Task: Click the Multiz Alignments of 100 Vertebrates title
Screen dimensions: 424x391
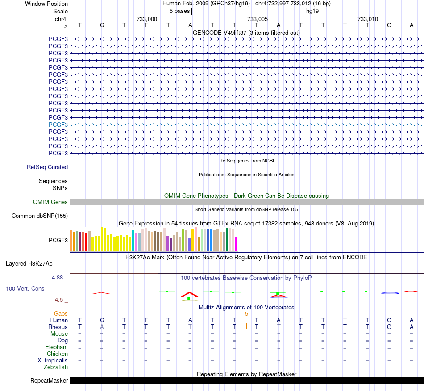Action: pos(246,307)
